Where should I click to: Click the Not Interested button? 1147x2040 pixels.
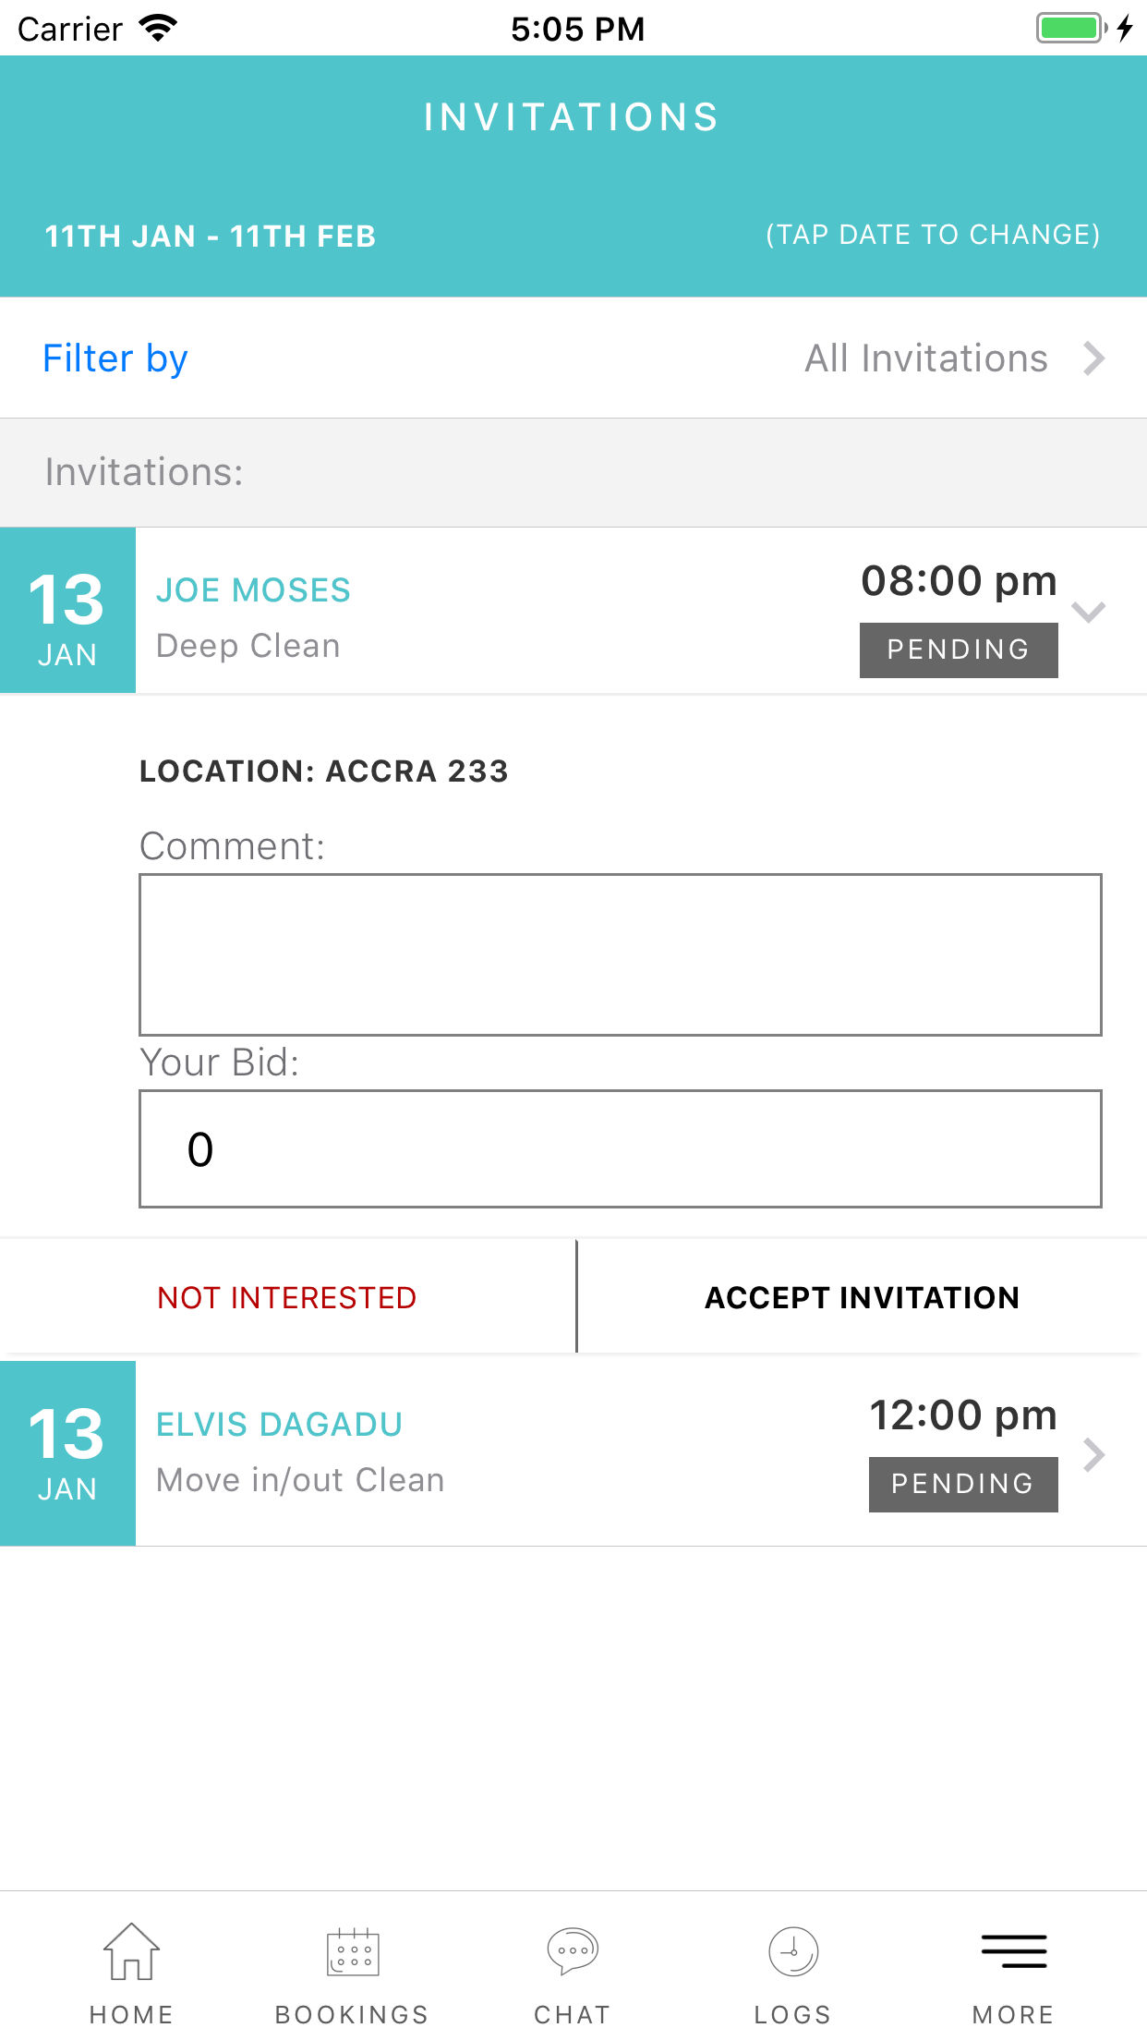point(287,1297)
